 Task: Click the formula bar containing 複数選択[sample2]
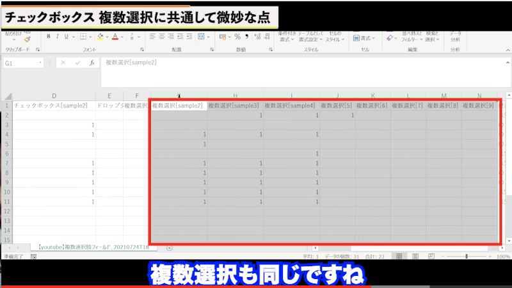(x=288, y=63)
